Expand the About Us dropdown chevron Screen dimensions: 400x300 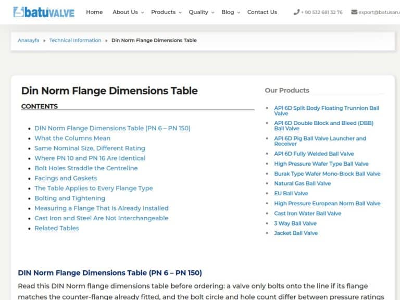click(142, 12)
